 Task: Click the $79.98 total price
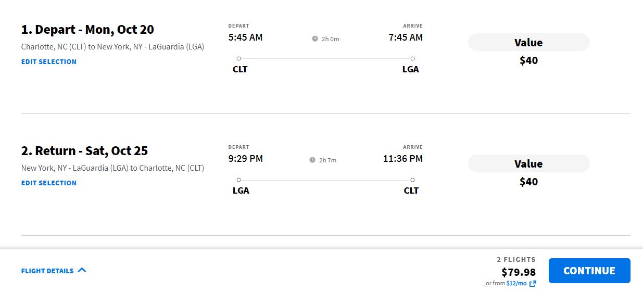click(519, 272)
